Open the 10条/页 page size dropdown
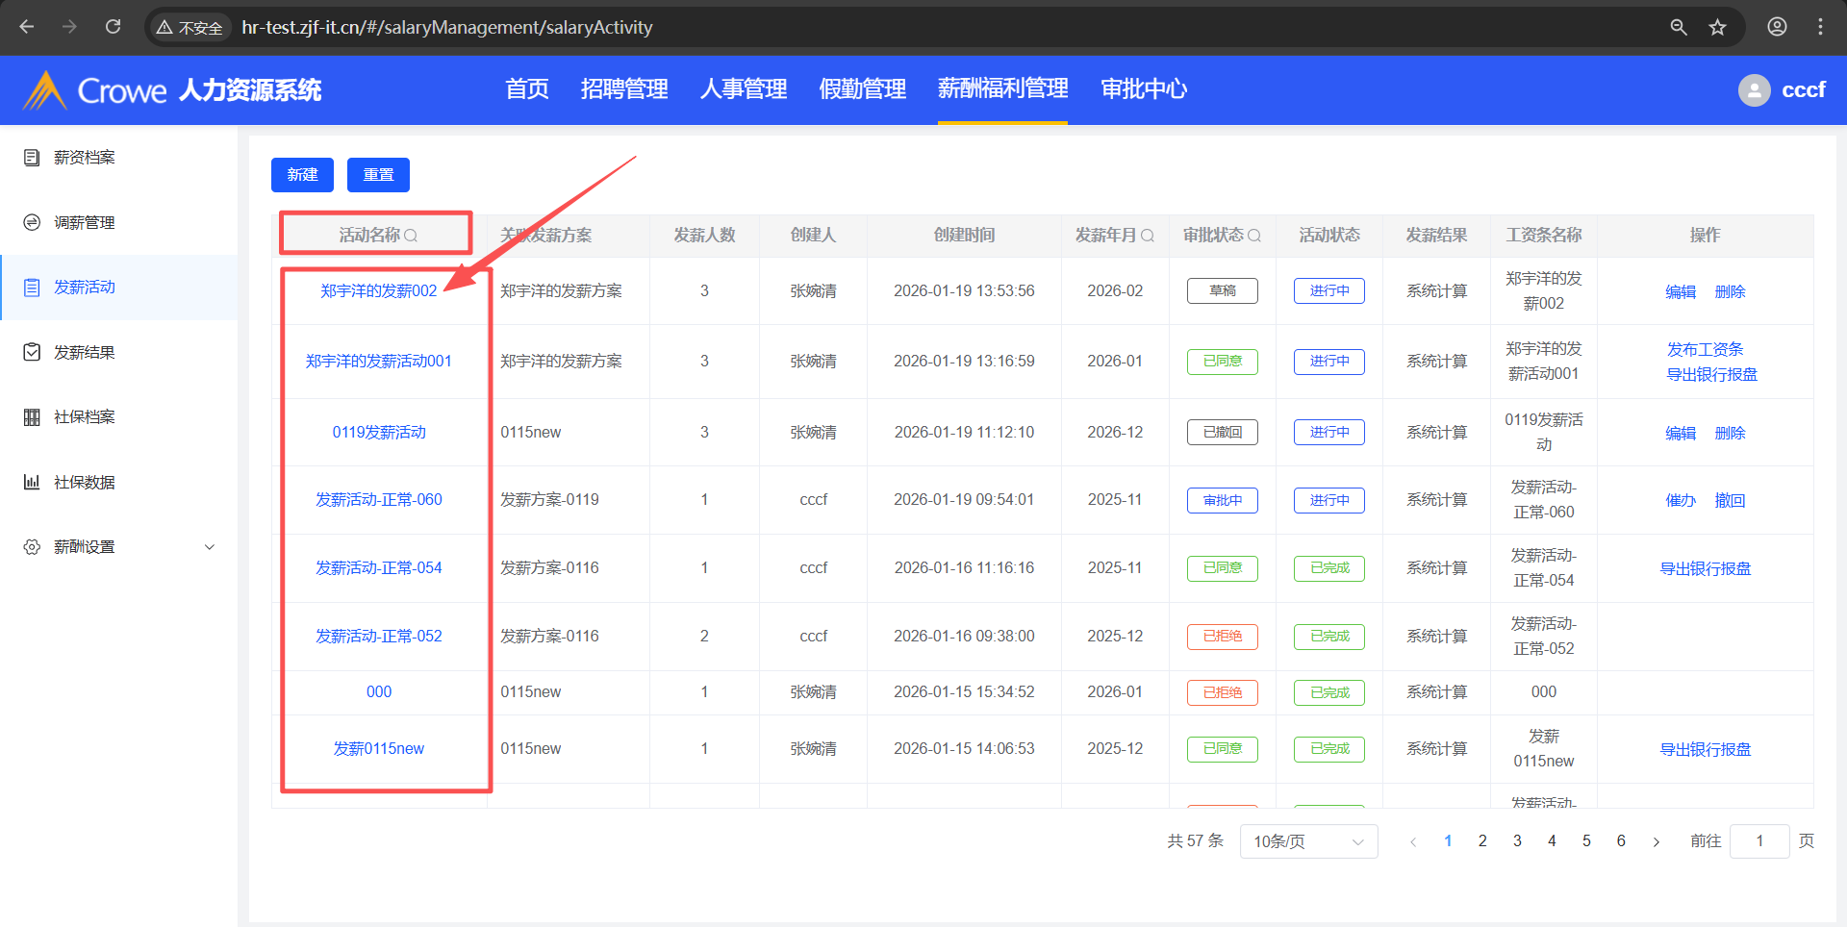 [x=1308, y=841]
